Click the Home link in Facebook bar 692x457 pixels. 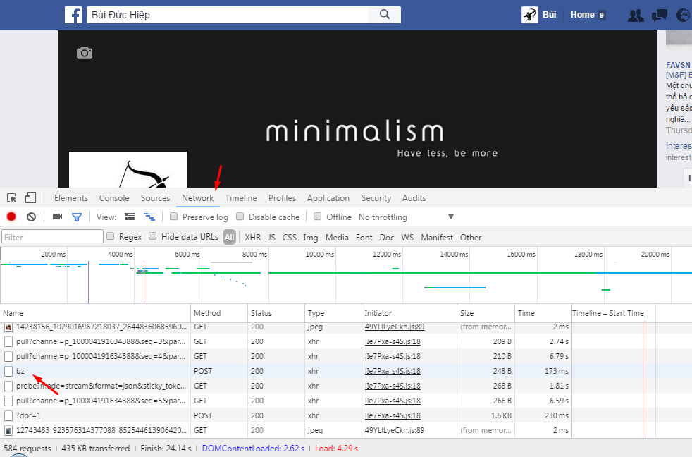[583, 15]
